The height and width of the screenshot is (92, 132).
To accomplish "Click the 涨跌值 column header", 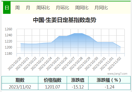I will click(78, 80).
